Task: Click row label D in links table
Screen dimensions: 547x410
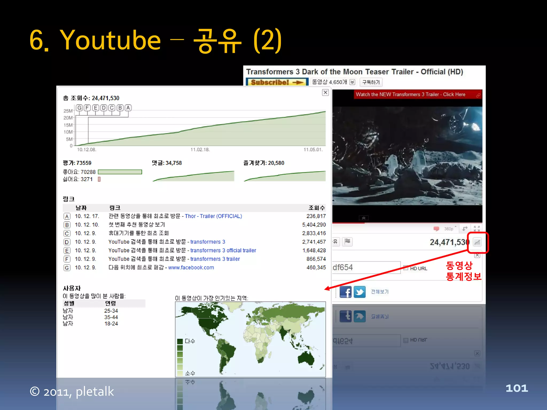Action: pyautogui.click(x=67, y=242)
